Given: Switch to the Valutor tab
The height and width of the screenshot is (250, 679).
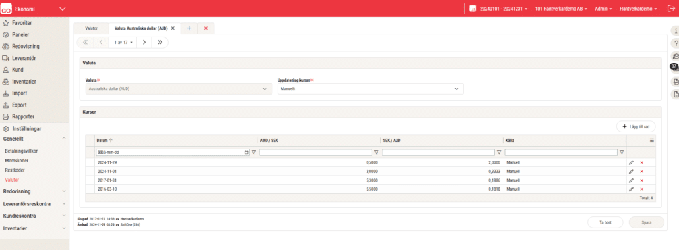Looking at the screenshot, I should pos(92,28).
